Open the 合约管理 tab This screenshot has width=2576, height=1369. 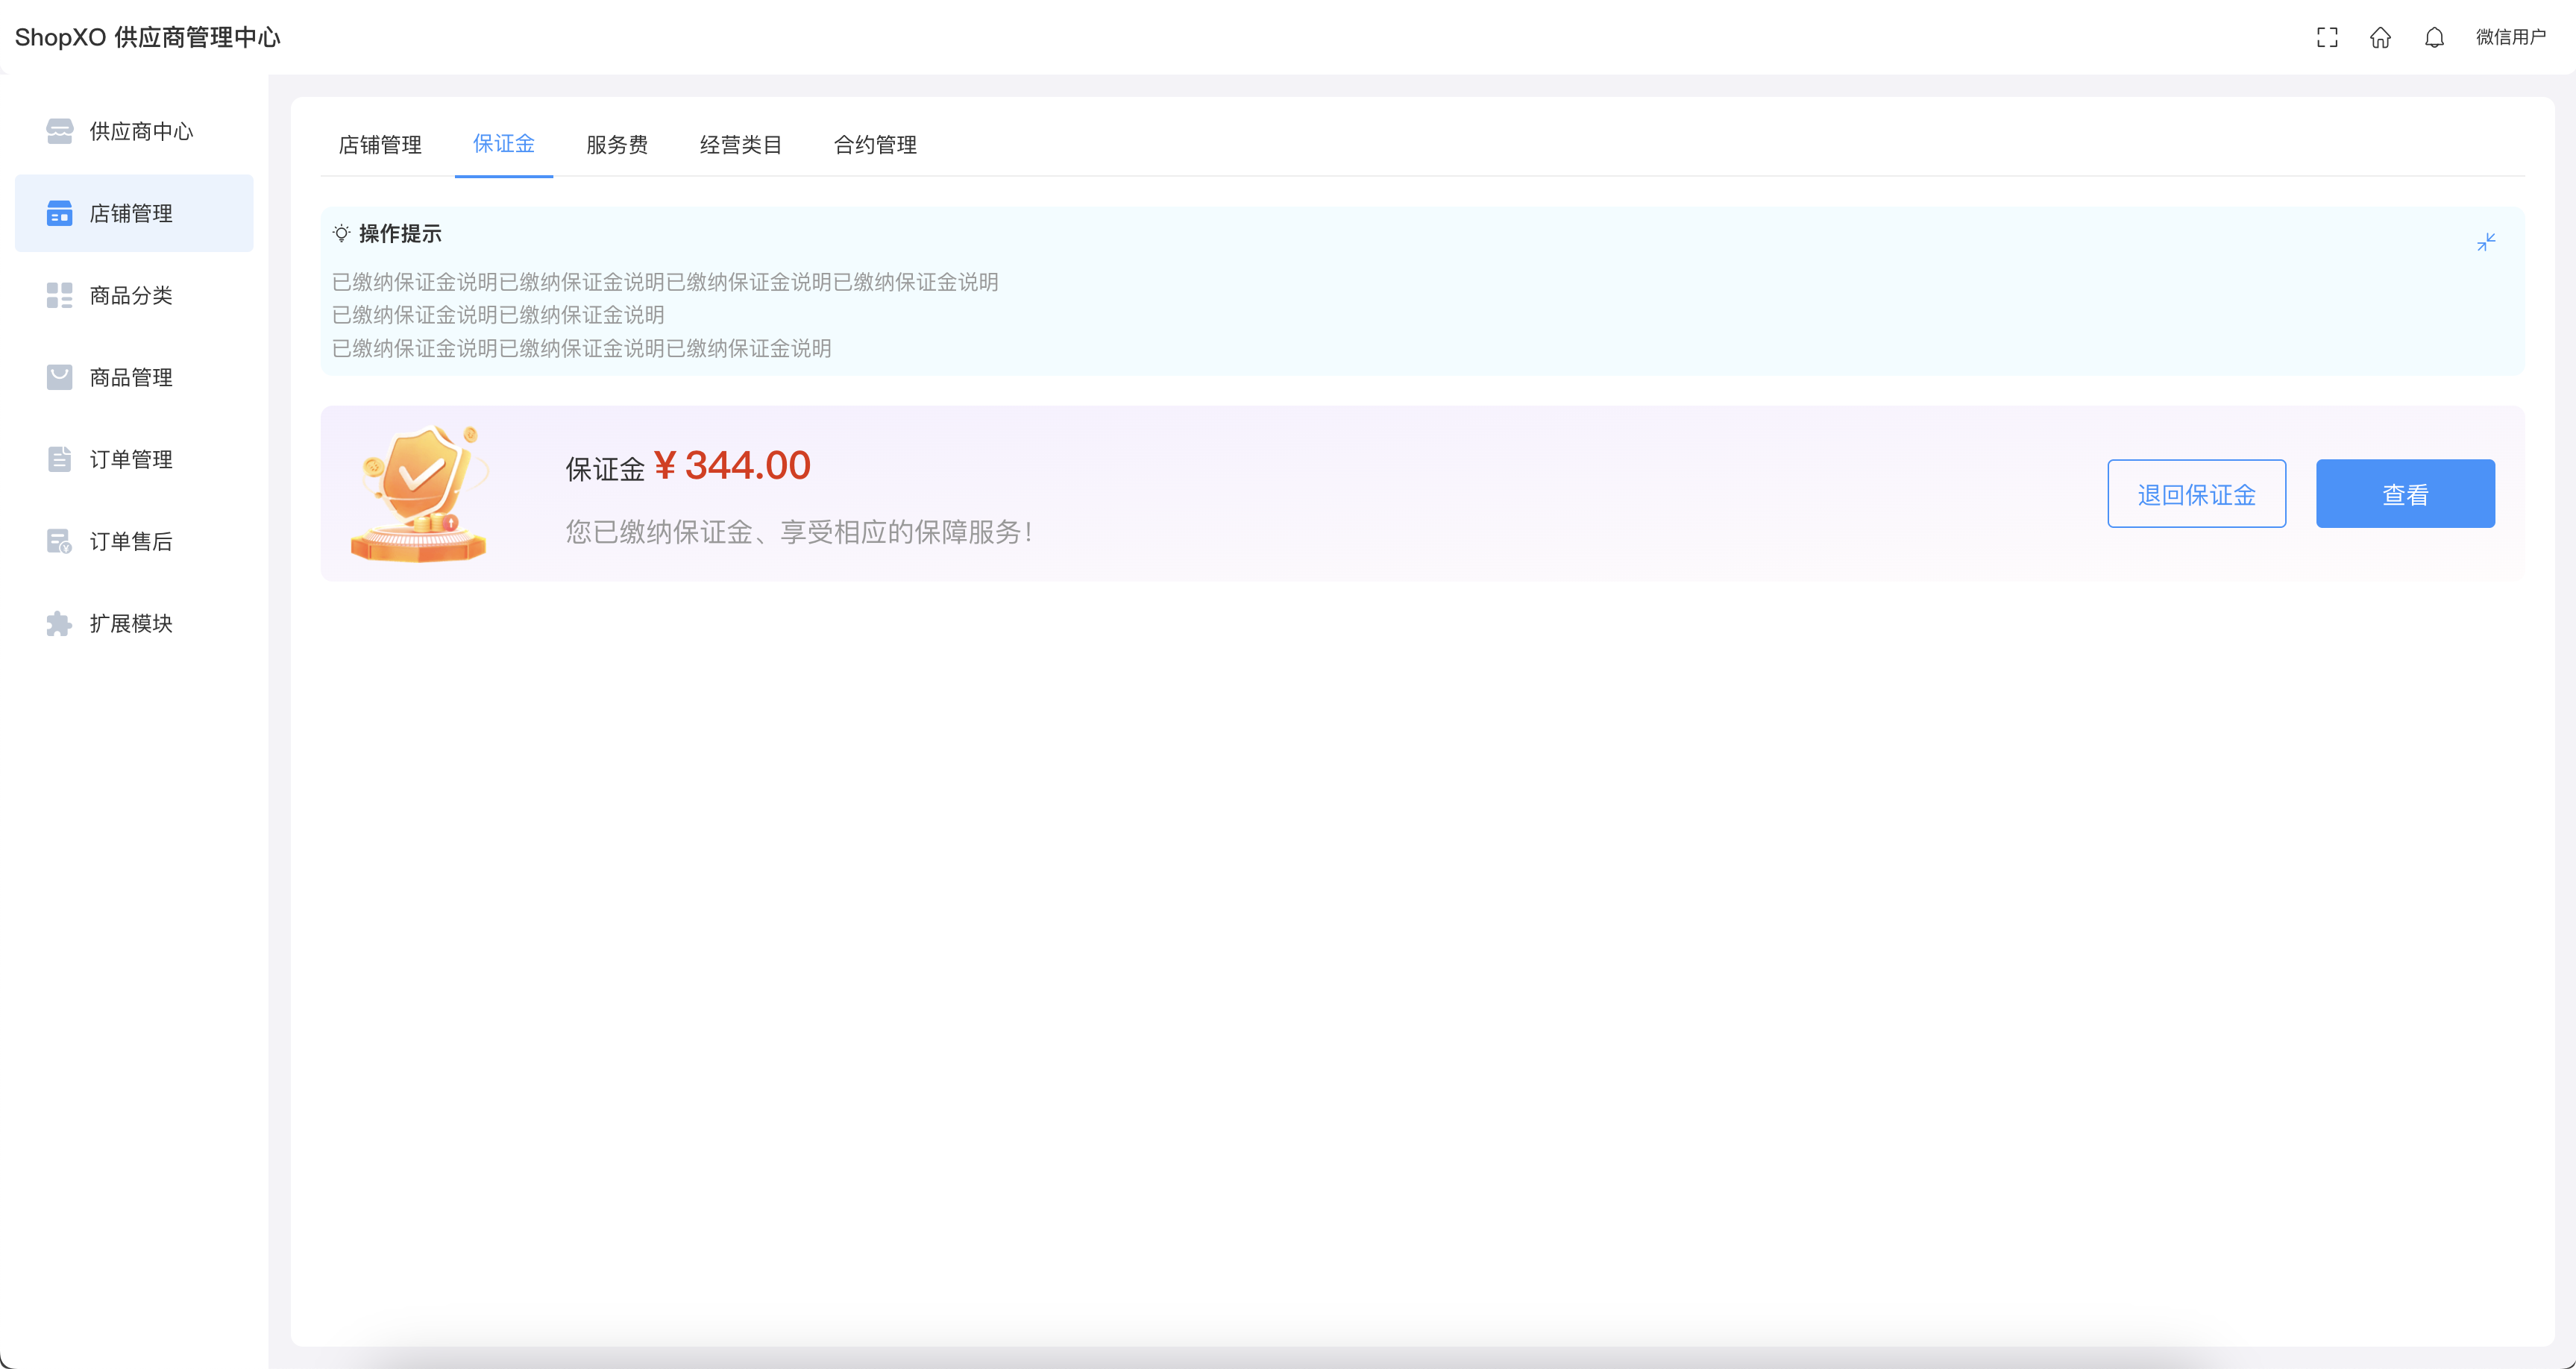click(x=875, y=145)
